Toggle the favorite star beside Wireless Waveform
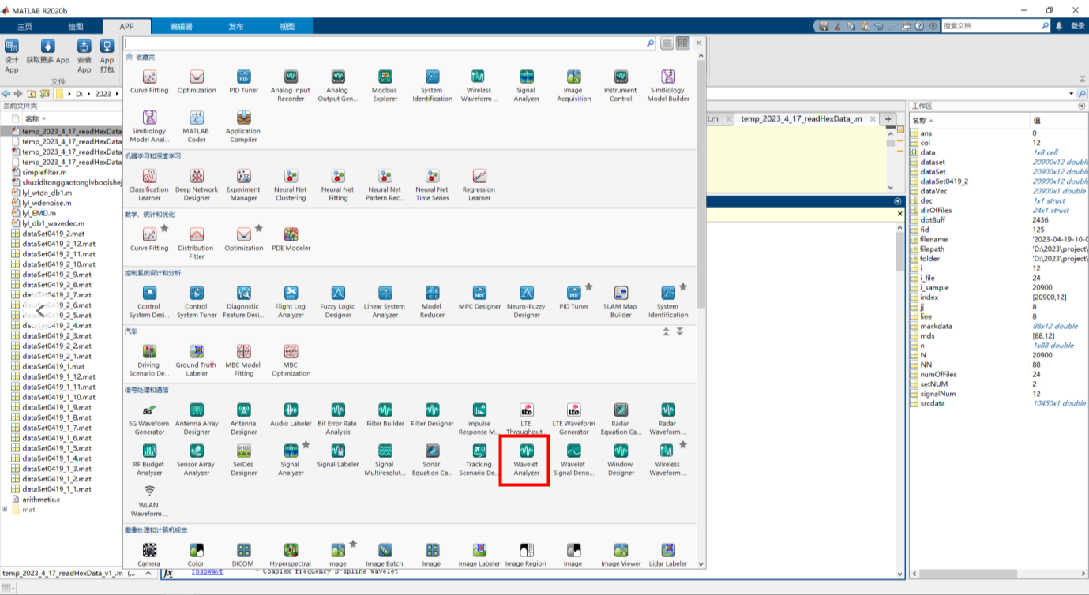The image size is (1089, 595). point(683,445)
